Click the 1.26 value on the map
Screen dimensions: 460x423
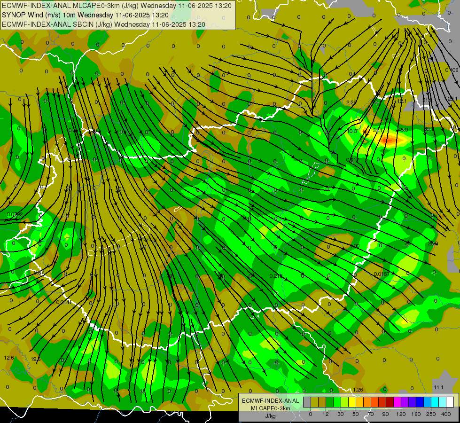click(358, 390)
